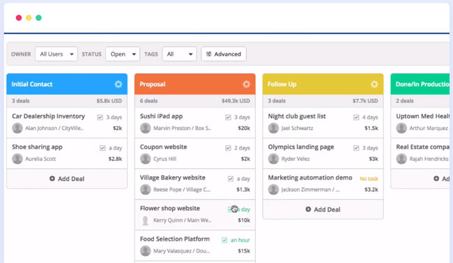Add a deal in Initial Contact
Viewport: 453px width, 263px height.
(x=67, y=179)
